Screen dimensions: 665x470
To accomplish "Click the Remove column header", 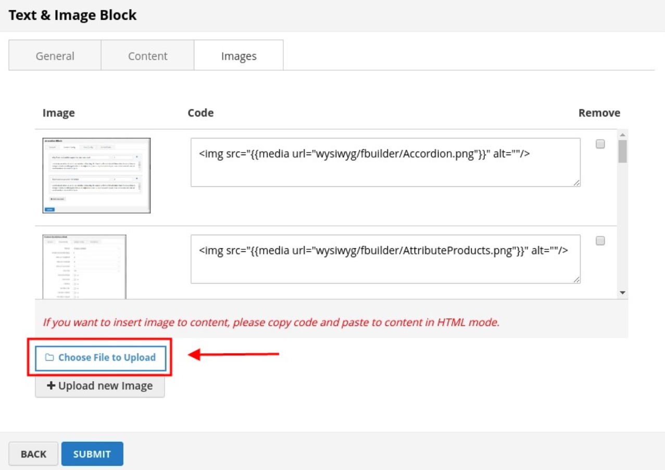I will [599, 113].
